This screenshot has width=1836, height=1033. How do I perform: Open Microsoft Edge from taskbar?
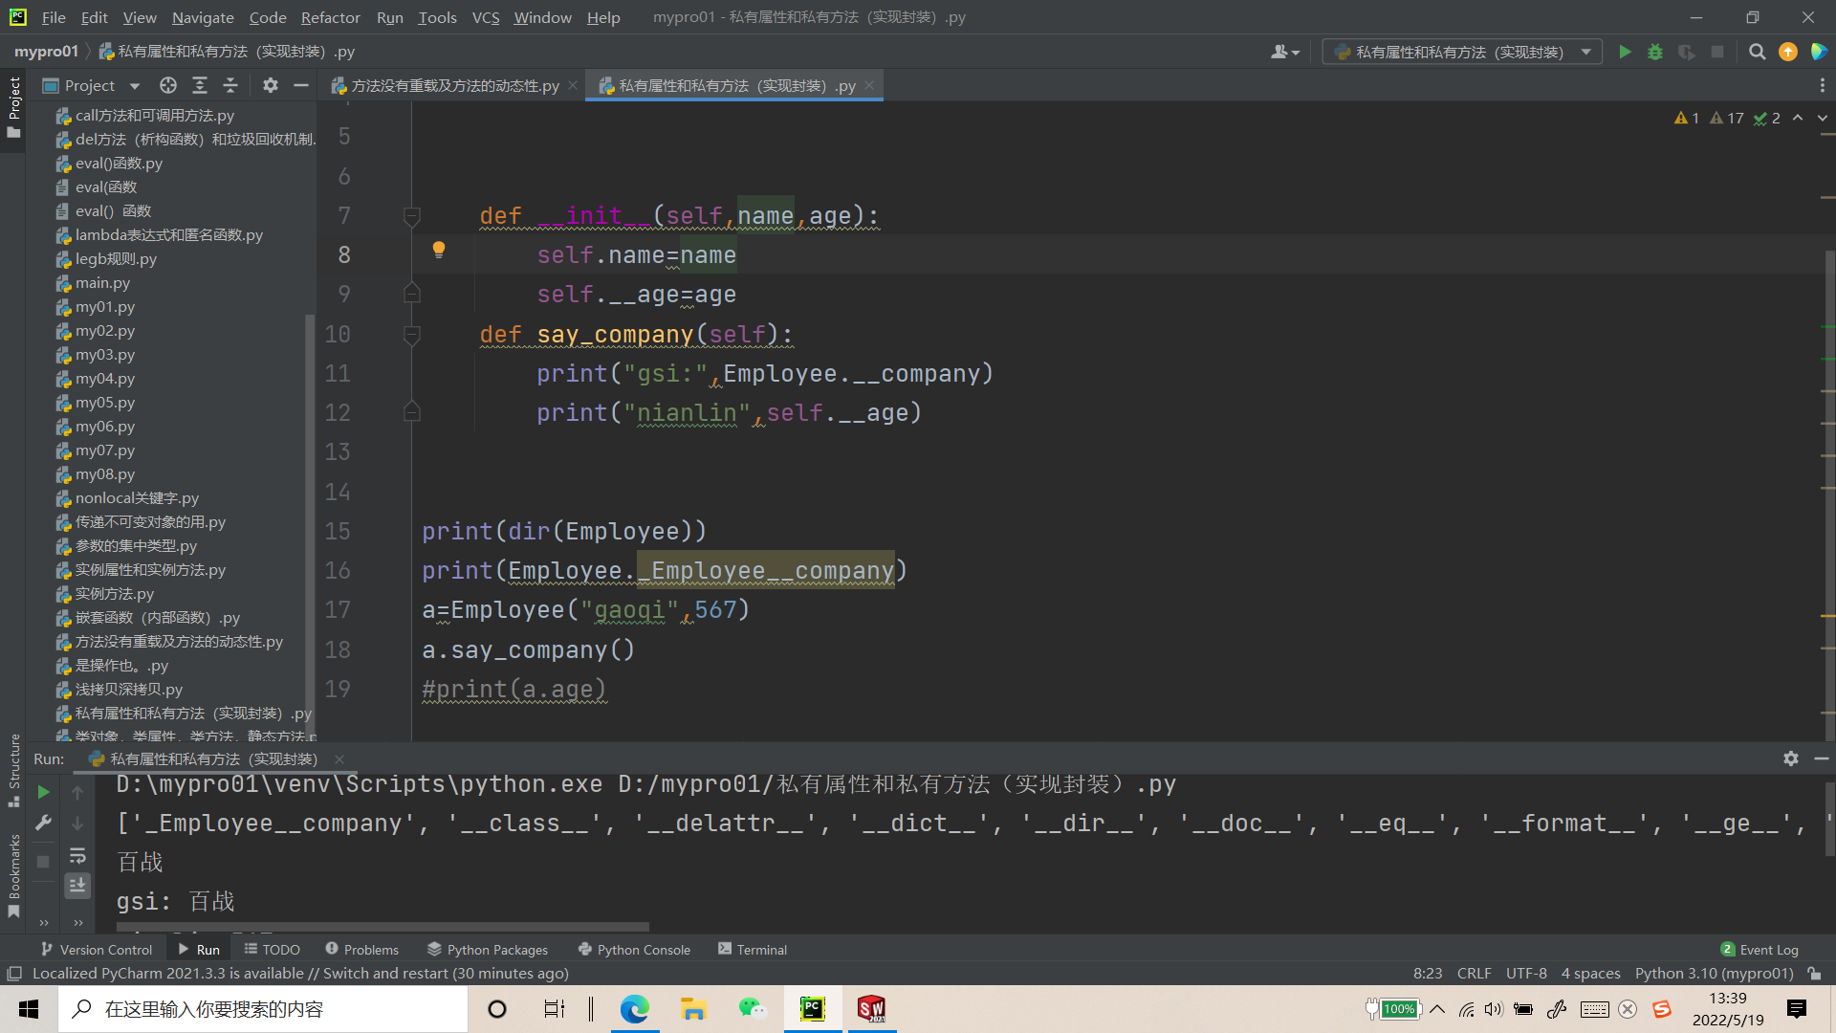click(x=634, y=1009)
